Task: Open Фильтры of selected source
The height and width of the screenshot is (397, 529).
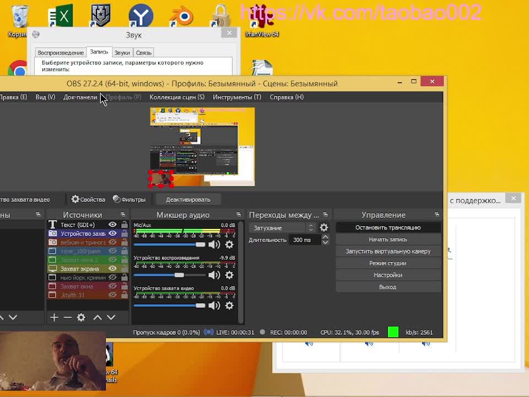Action: coord(129,200)
